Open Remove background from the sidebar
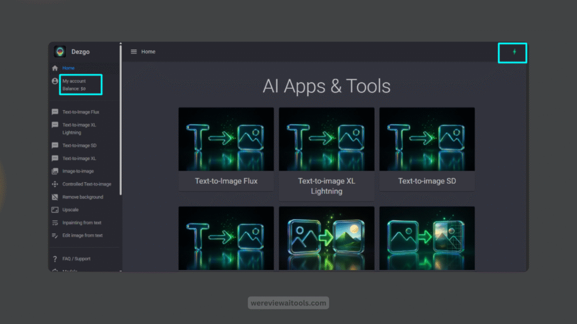The width and height of the screenshot is (577, 324). click(x=83, y=197)
